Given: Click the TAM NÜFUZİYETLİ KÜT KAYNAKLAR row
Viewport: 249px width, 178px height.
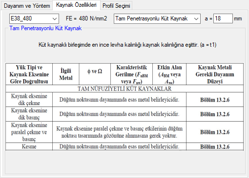Looking at the screenshot, I should pos(124,89).
